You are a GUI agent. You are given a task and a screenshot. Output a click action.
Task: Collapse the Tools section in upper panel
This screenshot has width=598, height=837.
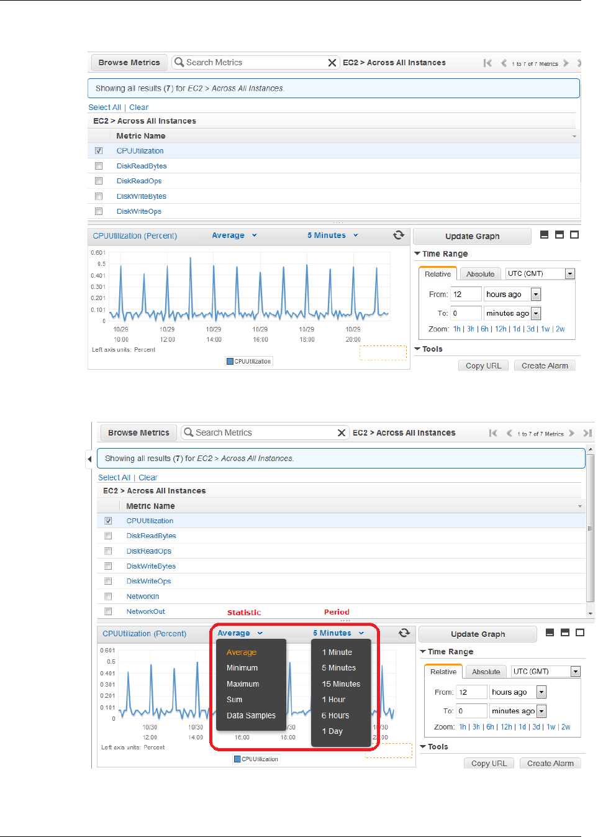(x=428, y=349)
